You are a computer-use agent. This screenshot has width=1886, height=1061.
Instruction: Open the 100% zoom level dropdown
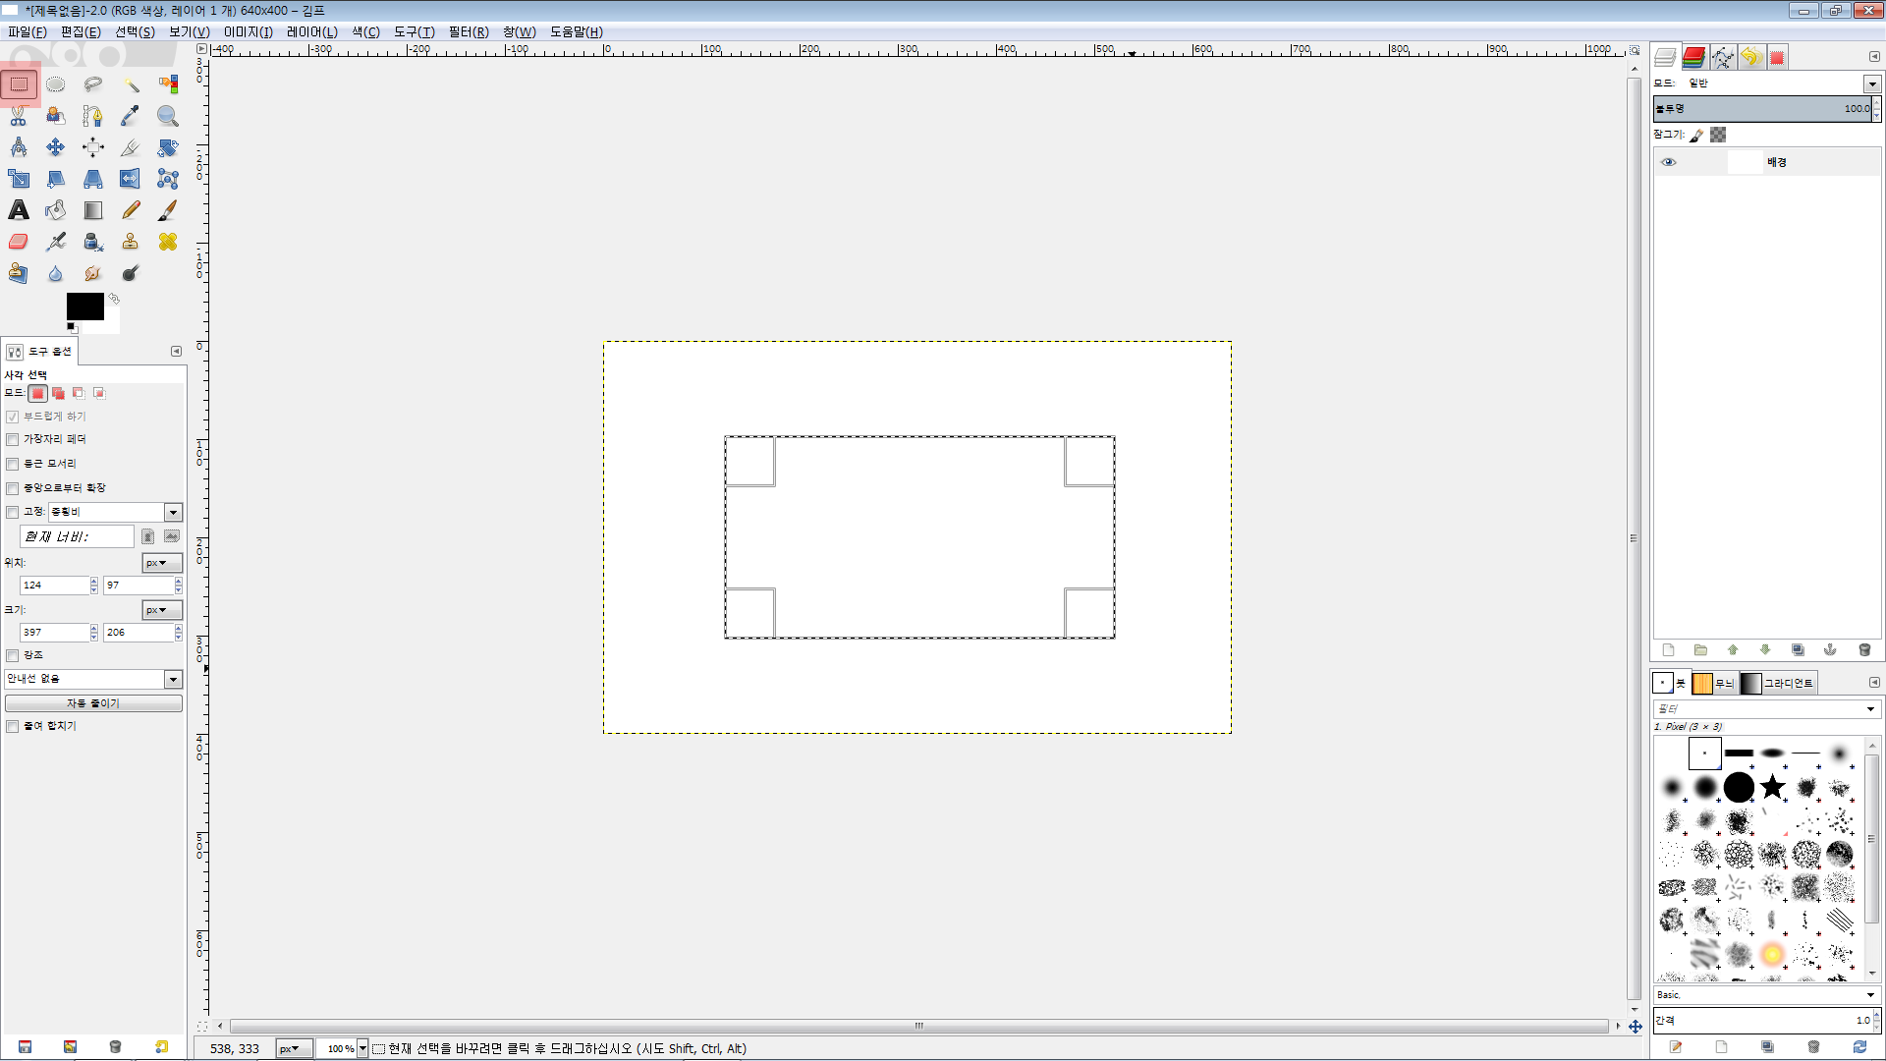(362, 1049)
